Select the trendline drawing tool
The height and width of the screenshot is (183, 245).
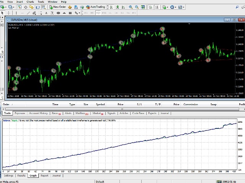(28, 13)
